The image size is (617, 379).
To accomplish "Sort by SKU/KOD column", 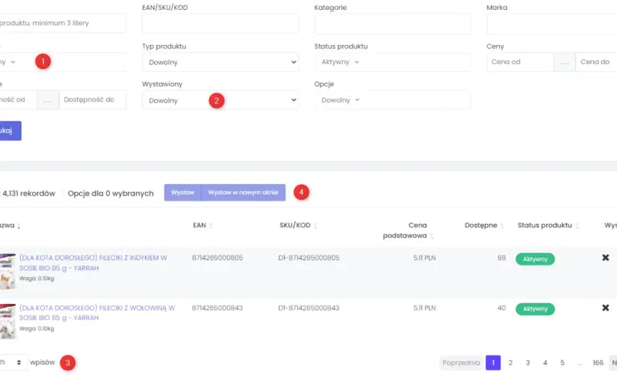I will tap(298, 225).
